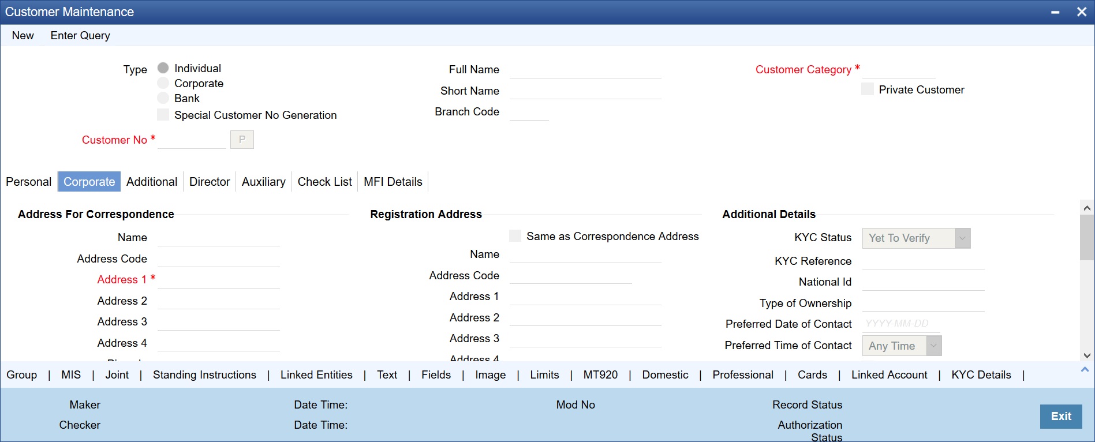
Task: Click the correspondence Name field
Action: [x=218, y=237]
